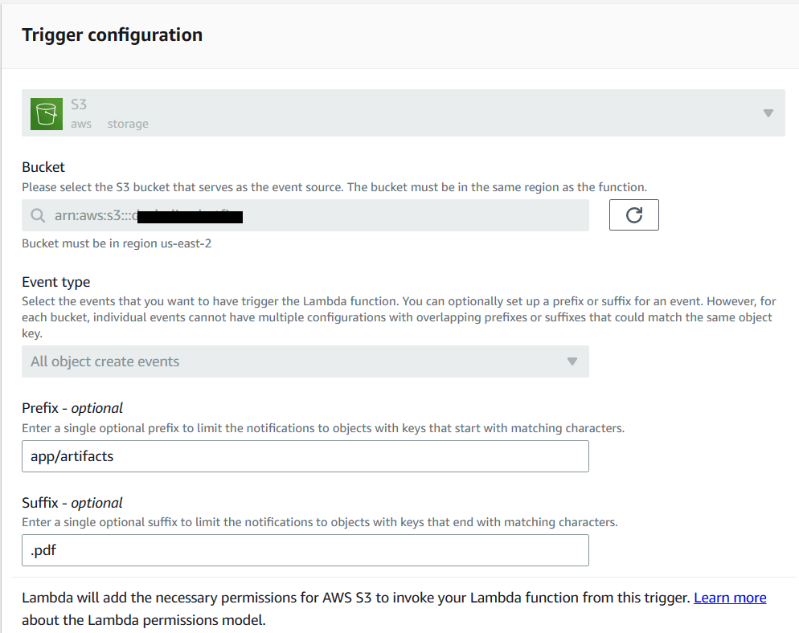Click the magnifier icon in Bucket field

(x=37, y=216)
